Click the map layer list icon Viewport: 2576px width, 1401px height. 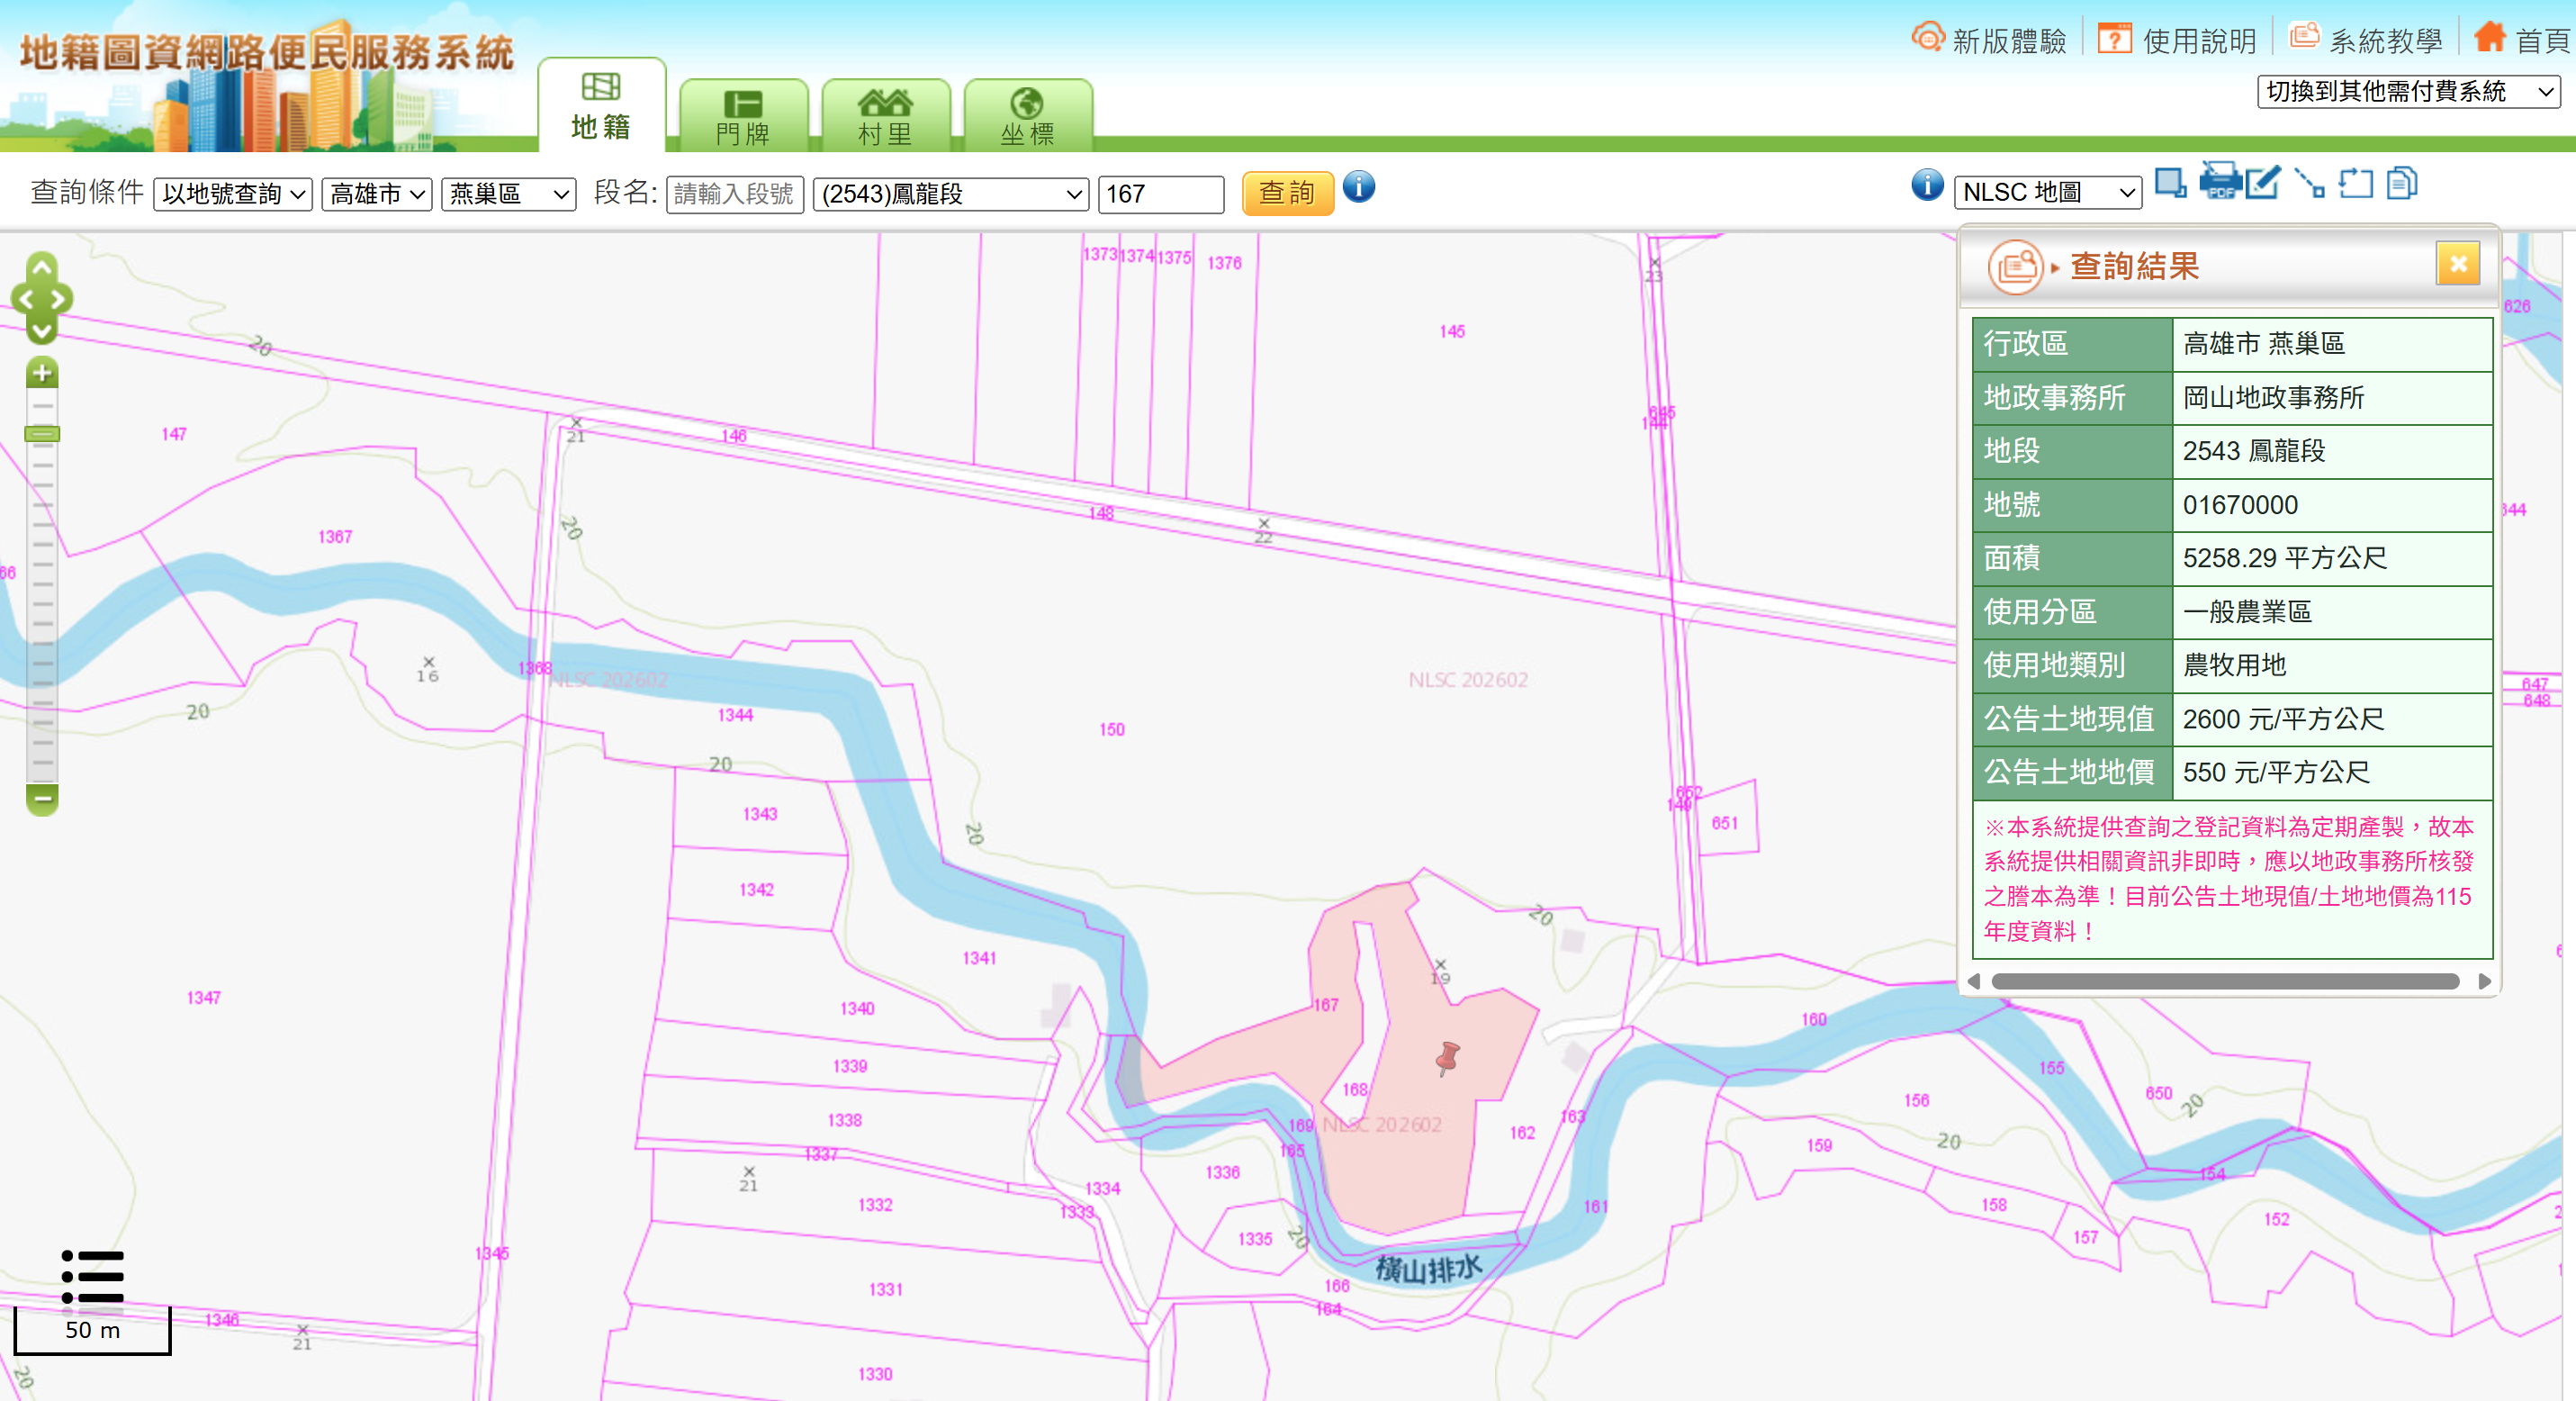click(x=92, y=1276)
